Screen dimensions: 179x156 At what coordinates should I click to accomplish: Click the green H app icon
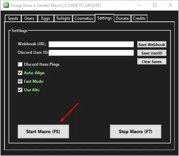click(x=6, y=5)
